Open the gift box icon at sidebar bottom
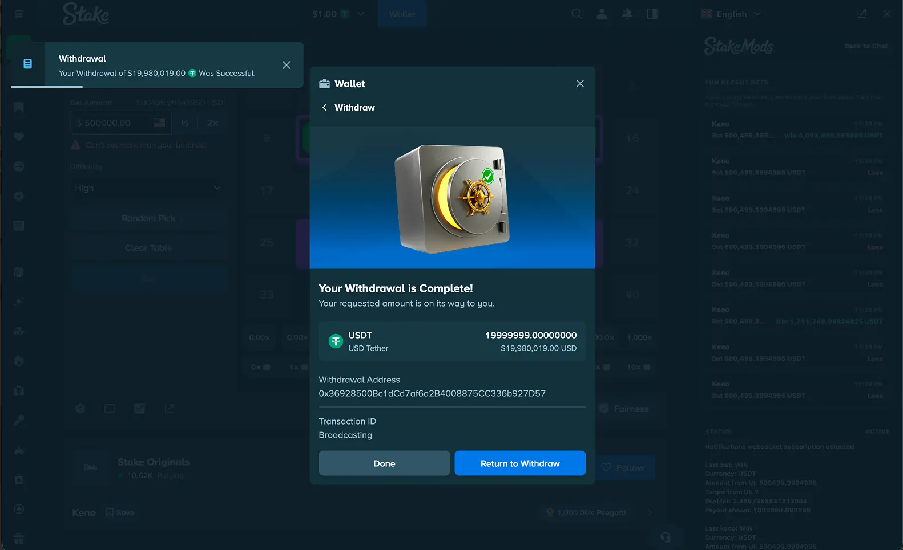The width and height of the screenshot is (903, 550). click(19, 539)
